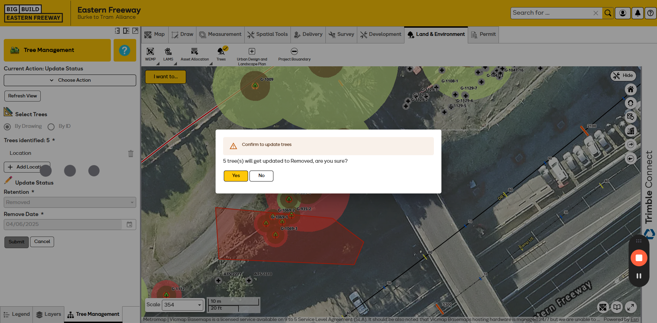Click the Trimble Connect side tab
The width and height of the screenshot is (657, 323).
point(649,195)
